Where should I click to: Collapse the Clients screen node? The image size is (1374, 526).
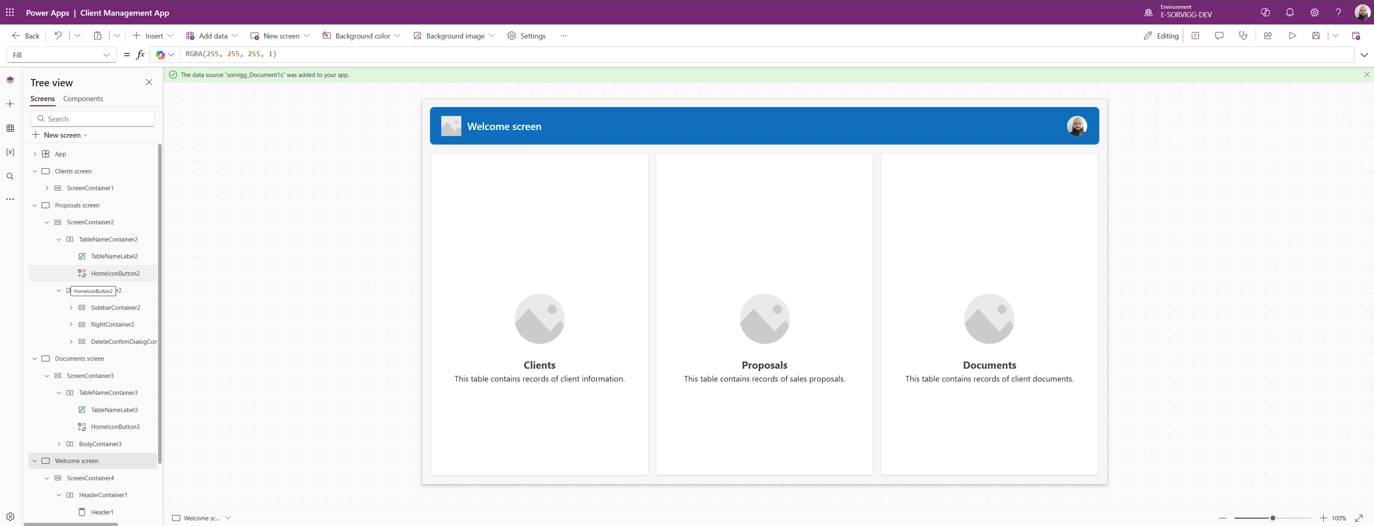coord(35,171)
